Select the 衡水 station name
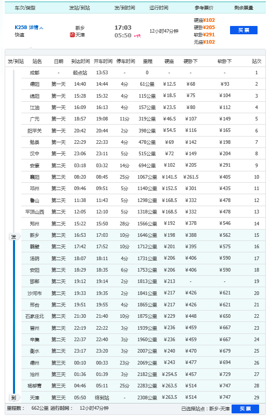The image size is (270, 417). (35, 351)
